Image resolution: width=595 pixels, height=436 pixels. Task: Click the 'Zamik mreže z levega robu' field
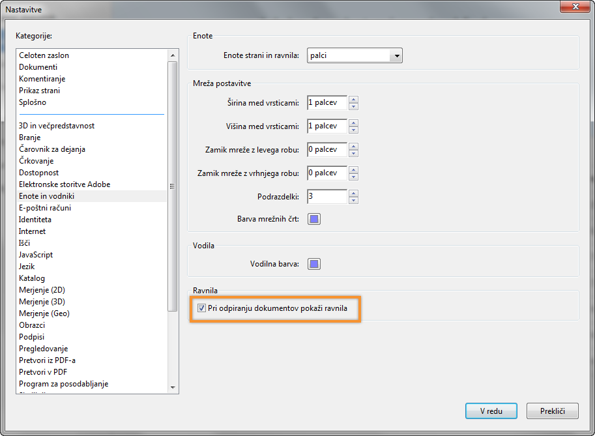point(327,150)
